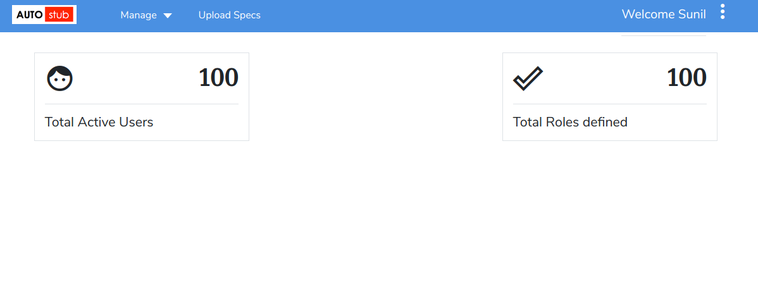Viewport: 758px width, 282px height.
Task: Go to Upload Specs
Action: (229, 15)
